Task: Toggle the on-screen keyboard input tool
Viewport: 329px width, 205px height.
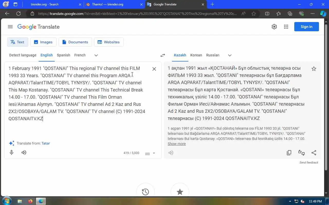Action: coord(148,153)
